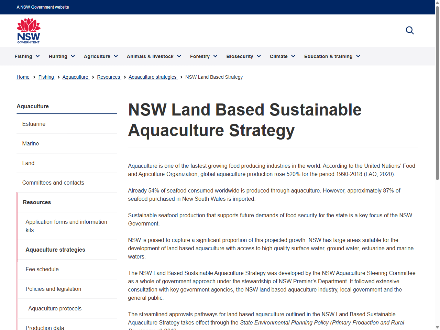This screenshot has height=330, width=440.
Task: Open the Aquaculture strategies breadcrumb link
Action: pos(153,77)
